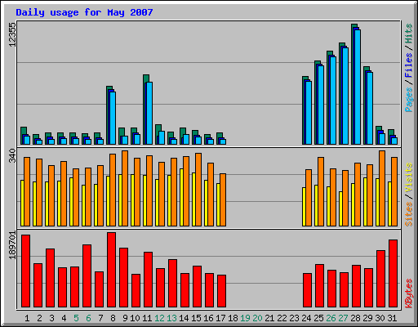Click the 'Daily usage for May 2007' title
Image resolution: width=418 pixels, height=327 pixels.
(84, 12)
